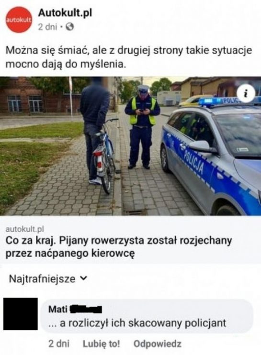This screenshot has height=355, width=261.
Task: Click the Autokult.pl page name
Action: coord(65,13)
